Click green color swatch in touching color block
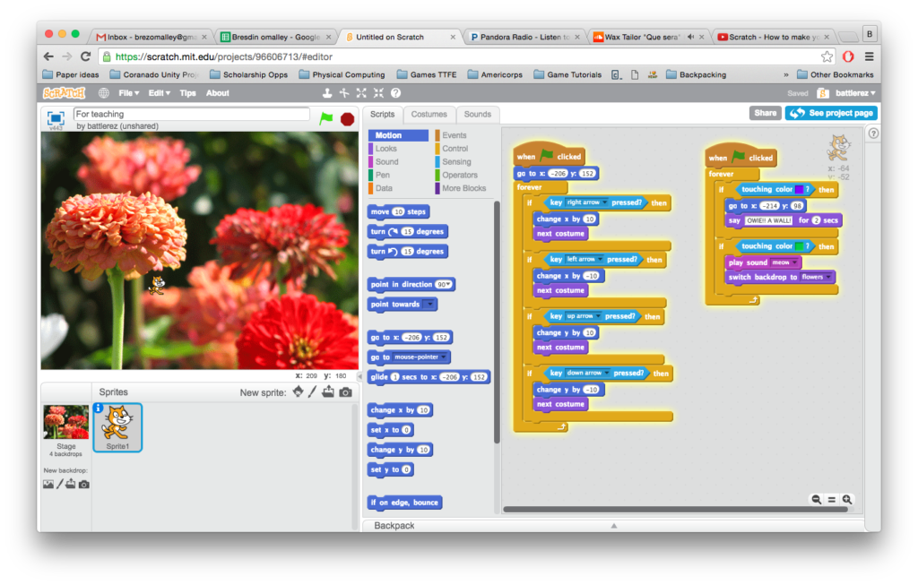Viewport: 918px width, 585px height. tap(799, 246)
